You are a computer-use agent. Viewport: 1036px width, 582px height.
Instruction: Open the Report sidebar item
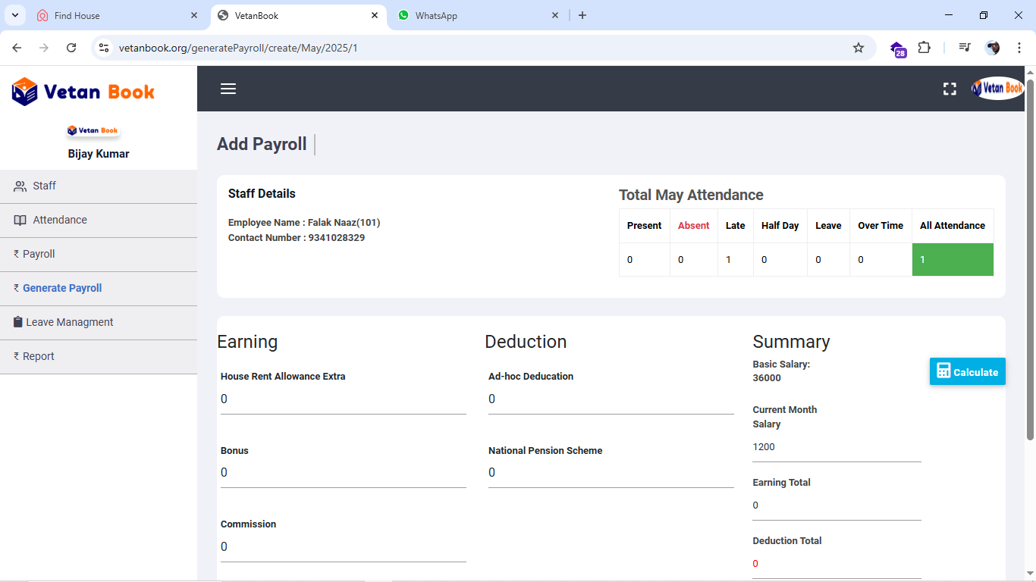pos(99,357)
